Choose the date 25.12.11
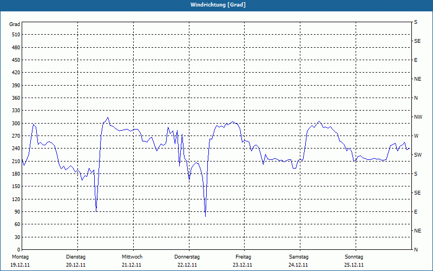The height and width of the screenshot is (271, 433). [x=354, y=265]
